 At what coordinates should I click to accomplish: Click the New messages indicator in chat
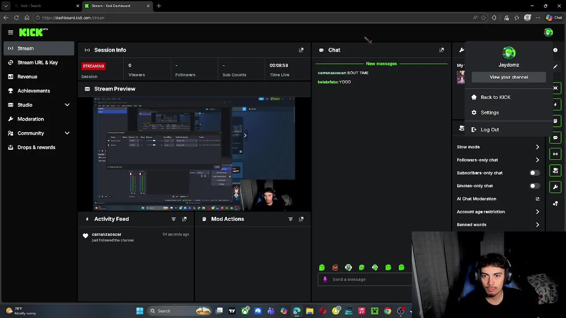[x=381, y=64]
